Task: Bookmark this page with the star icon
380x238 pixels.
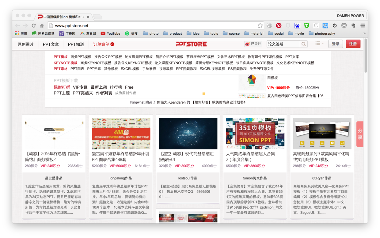Action: 260,25
